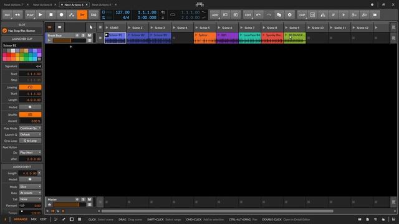Select the green clip in Scene 9
This screenshot has height=224, width=399.
pos(295,38)
